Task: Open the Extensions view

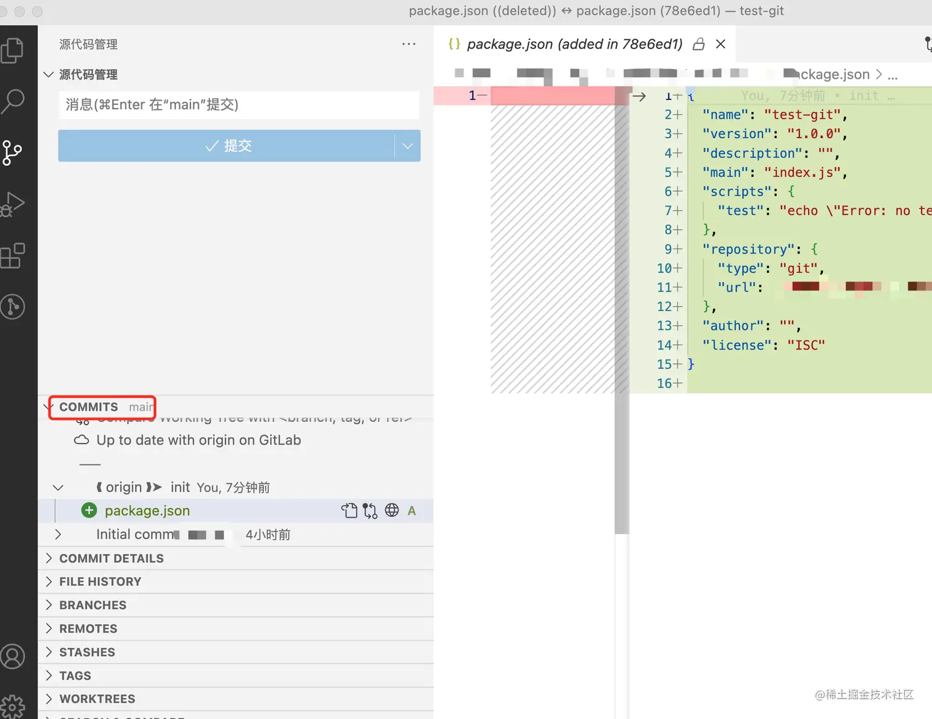Action: tap(12, 255)
